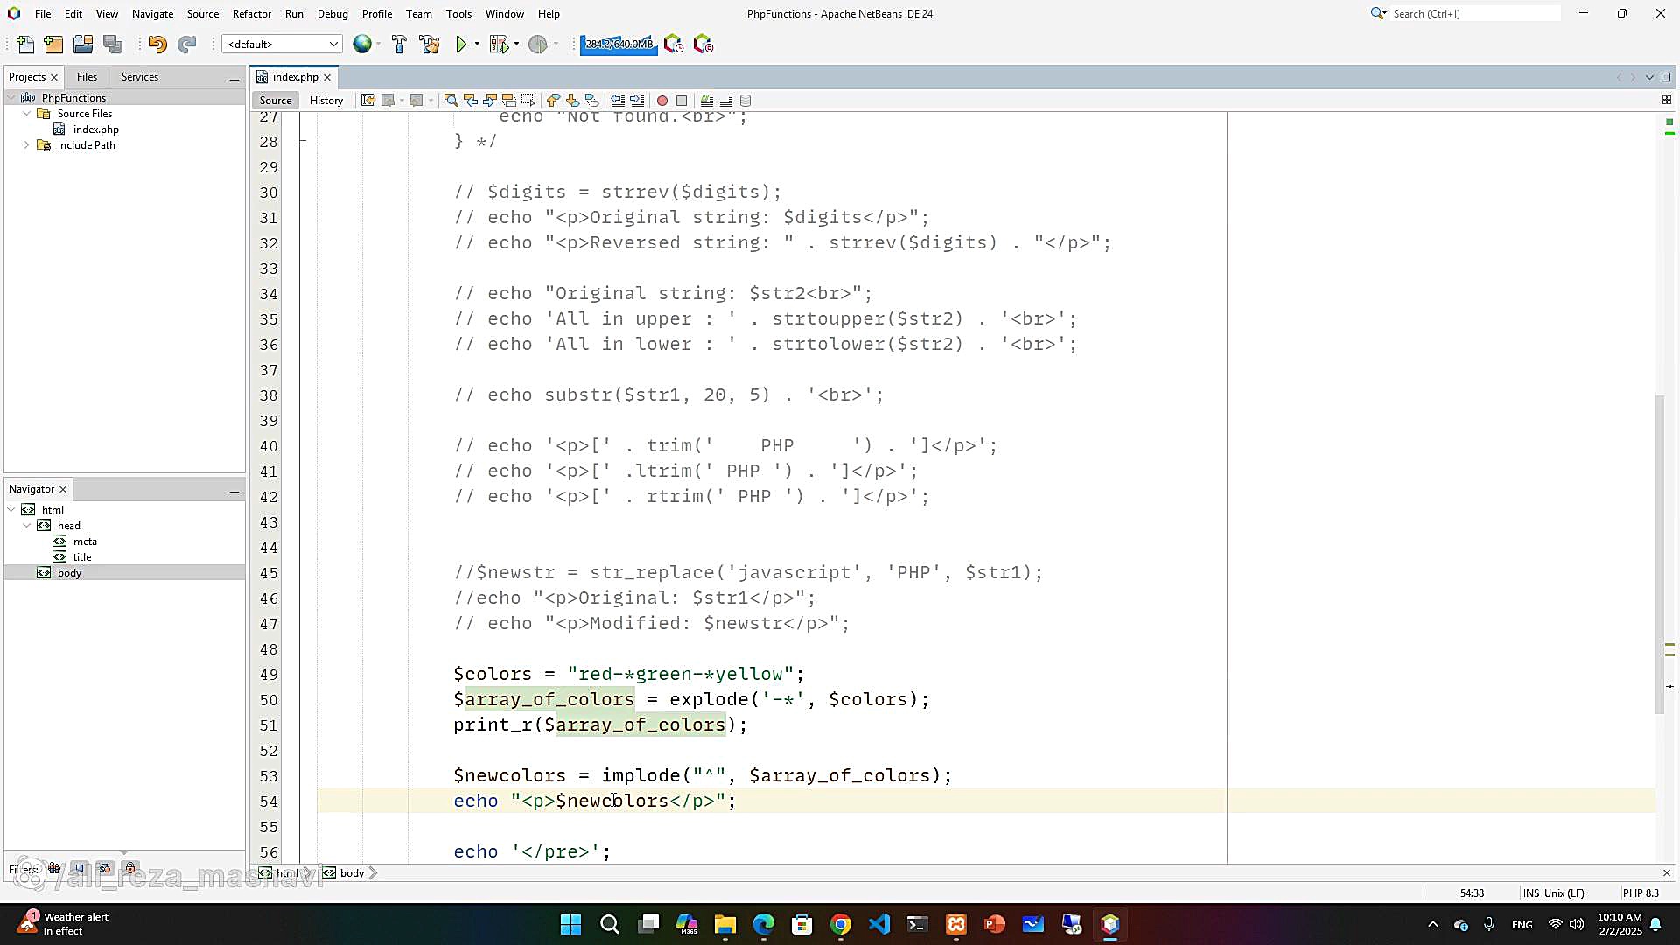
Task: Click the Build Project hammer icon
Action: click(399, 45)
